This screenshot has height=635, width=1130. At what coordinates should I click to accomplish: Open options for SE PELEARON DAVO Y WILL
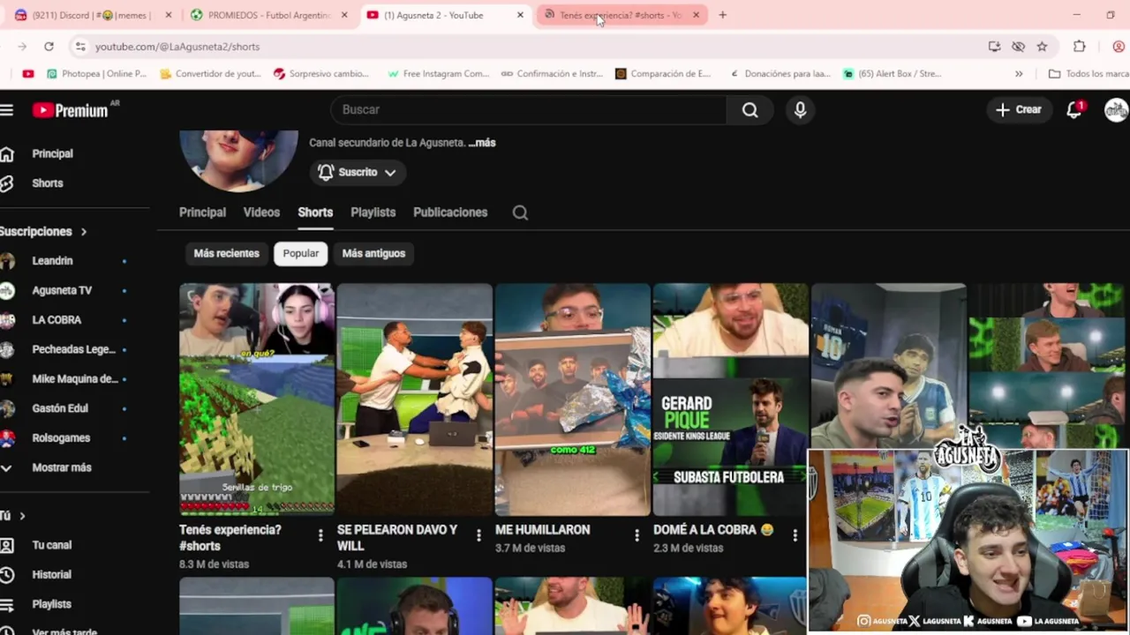478,535
